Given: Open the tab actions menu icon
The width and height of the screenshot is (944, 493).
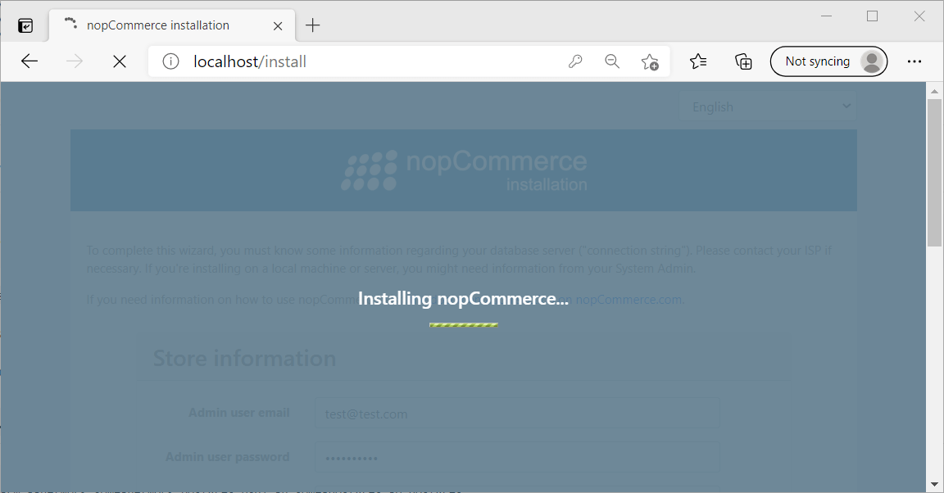Looking at the screenshot, I should [25, 25].
